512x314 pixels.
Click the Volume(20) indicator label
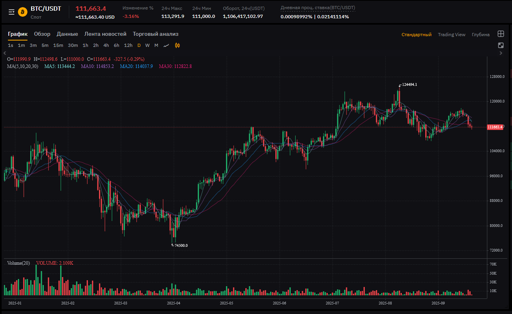(18, 263)
